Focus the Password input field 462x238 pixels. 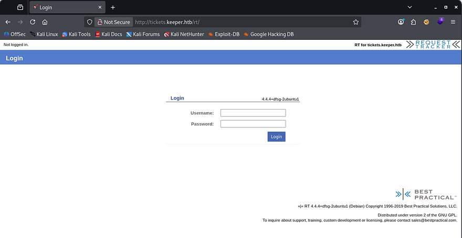[x=253, y=124]
